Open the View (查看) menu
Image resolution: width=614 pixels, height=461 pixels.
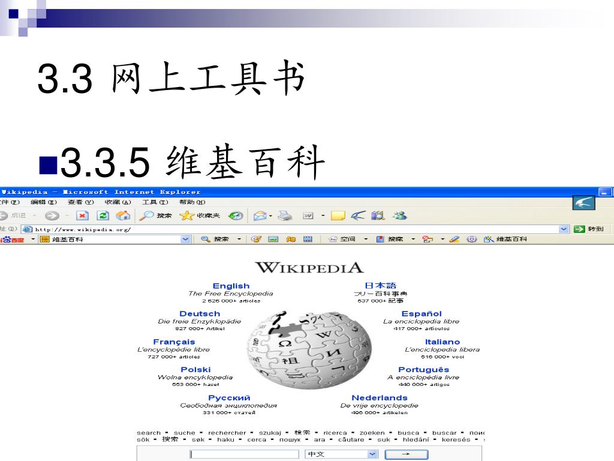coord(81,202)
